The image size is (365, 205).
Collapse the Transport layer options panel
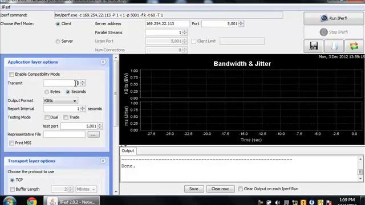(103, 161)
